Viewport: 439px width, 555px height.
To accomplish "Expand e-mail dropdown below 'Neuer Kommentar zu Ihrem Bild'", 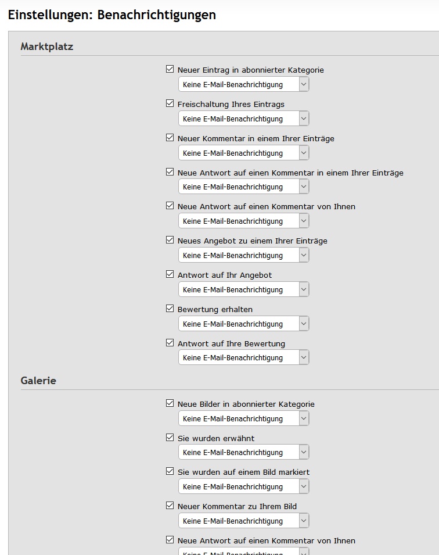I will coord(243,521).
